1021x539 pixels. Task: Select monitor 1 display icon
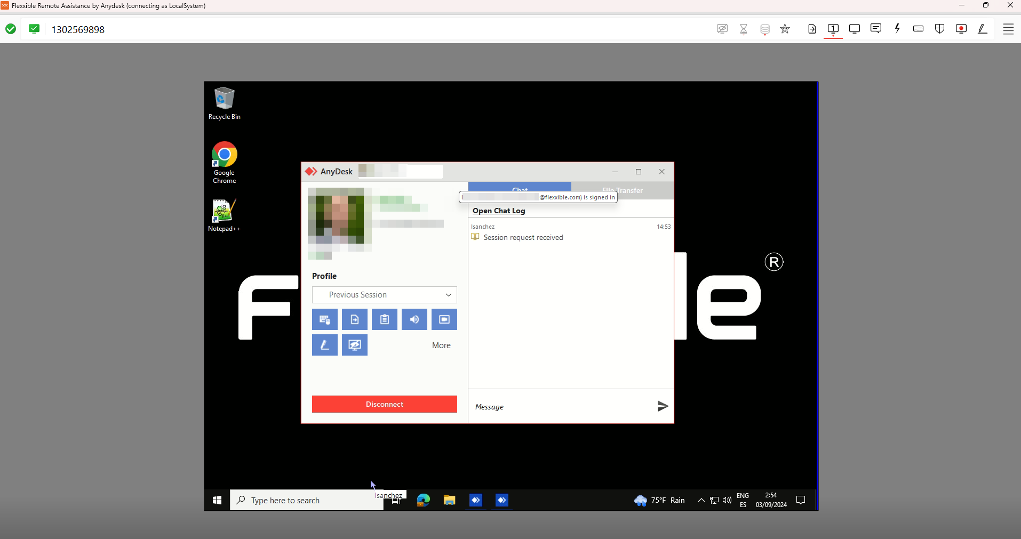pyautogui.click(x=833, y=29)
